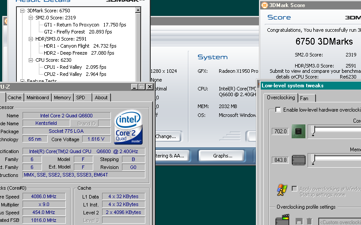Collapse the CPU Score: 6230 node
Image resolution: width=361 pixels, height=225 pixels.
[x=30, y=60]
